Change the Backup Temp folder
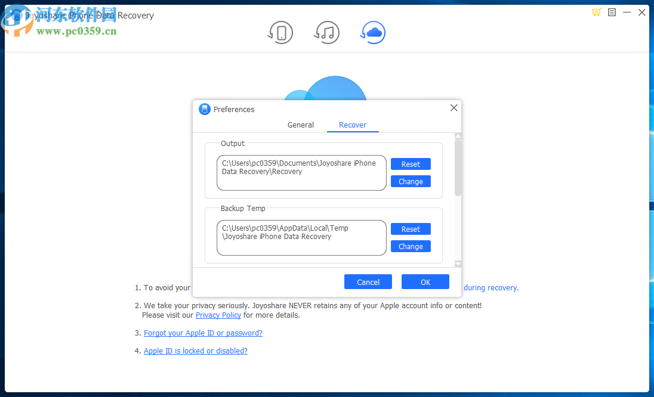This screenshot has width=654, height=397. click(x=411, y=246)
